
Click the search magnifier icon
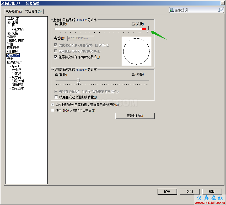[220, 10]
